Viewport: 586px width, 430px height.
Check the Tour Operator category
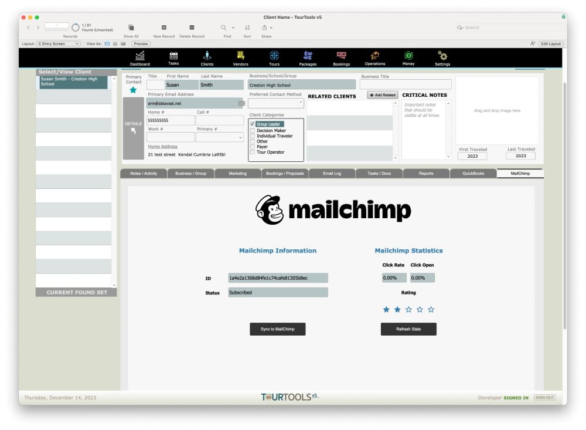253,152
